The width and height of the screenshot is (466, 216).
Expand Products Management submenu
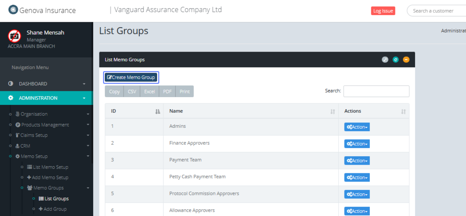pos(45,125)
